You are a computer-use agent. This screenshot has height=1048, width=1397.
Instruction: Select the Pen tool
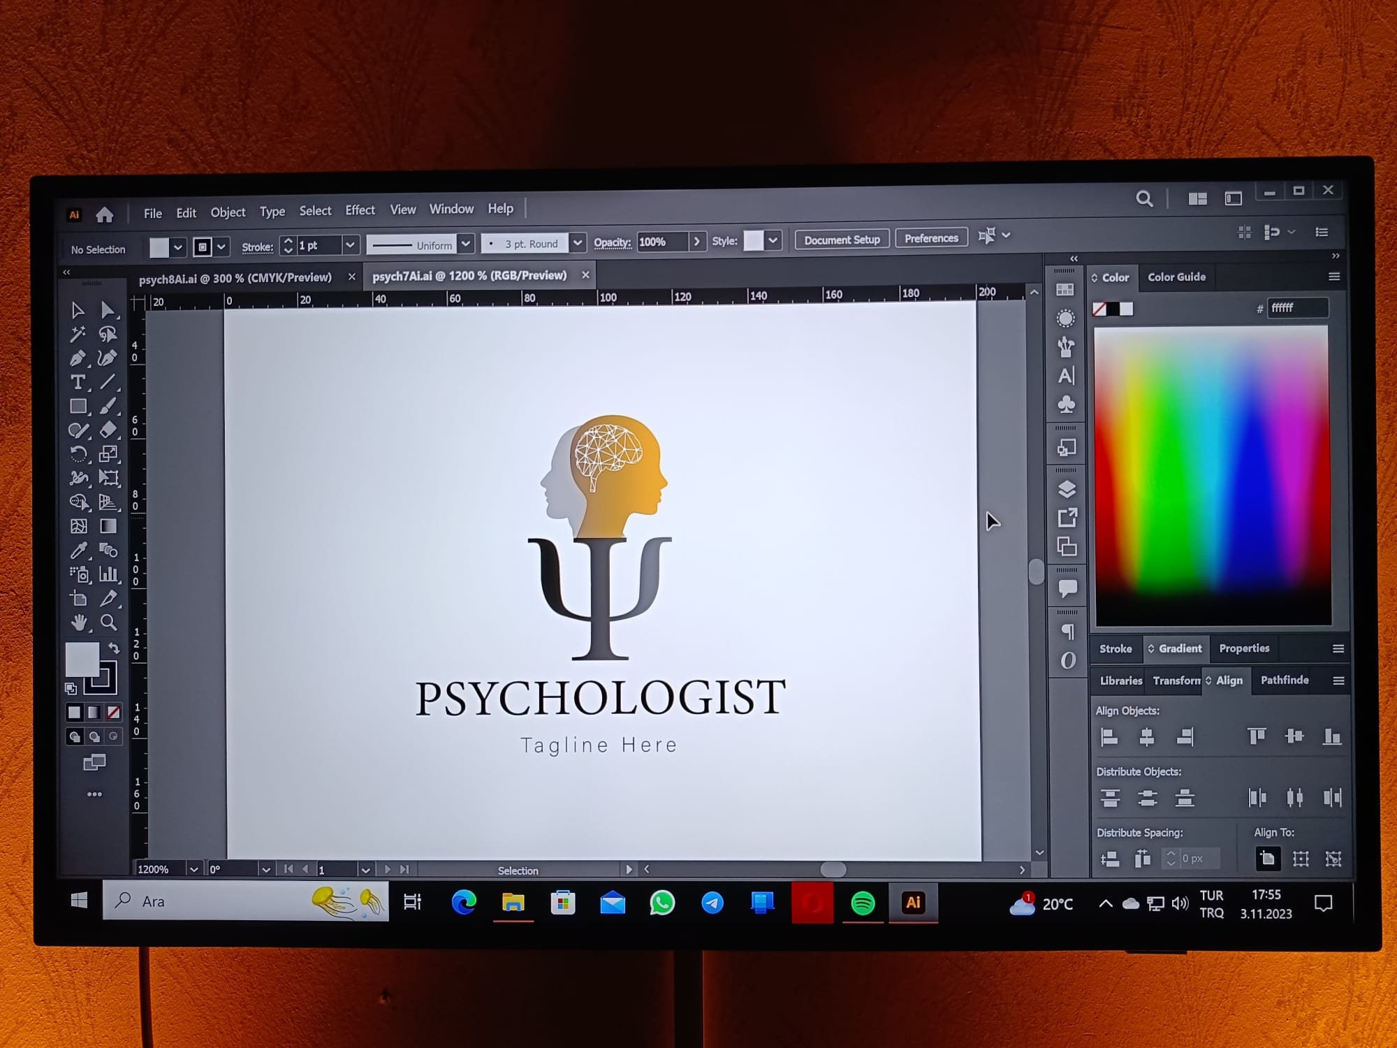click(78, 358)
